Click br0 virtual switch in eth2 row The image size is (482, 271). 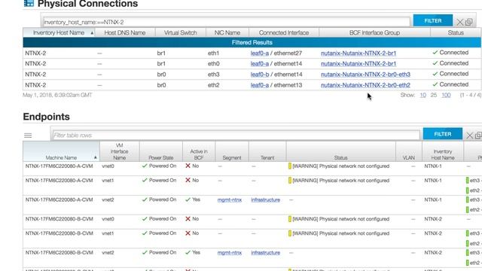pyautogui.click(x=161, y=85)
